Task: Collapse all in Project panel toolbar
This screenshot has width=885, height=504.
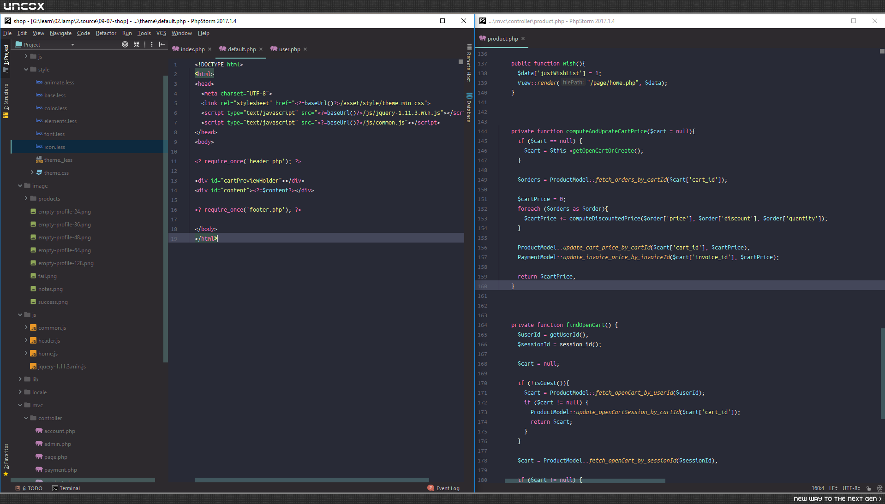Action: (x=137, y=44)
